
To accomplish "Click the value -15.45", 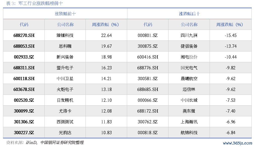I will click(x=231, y=35).
